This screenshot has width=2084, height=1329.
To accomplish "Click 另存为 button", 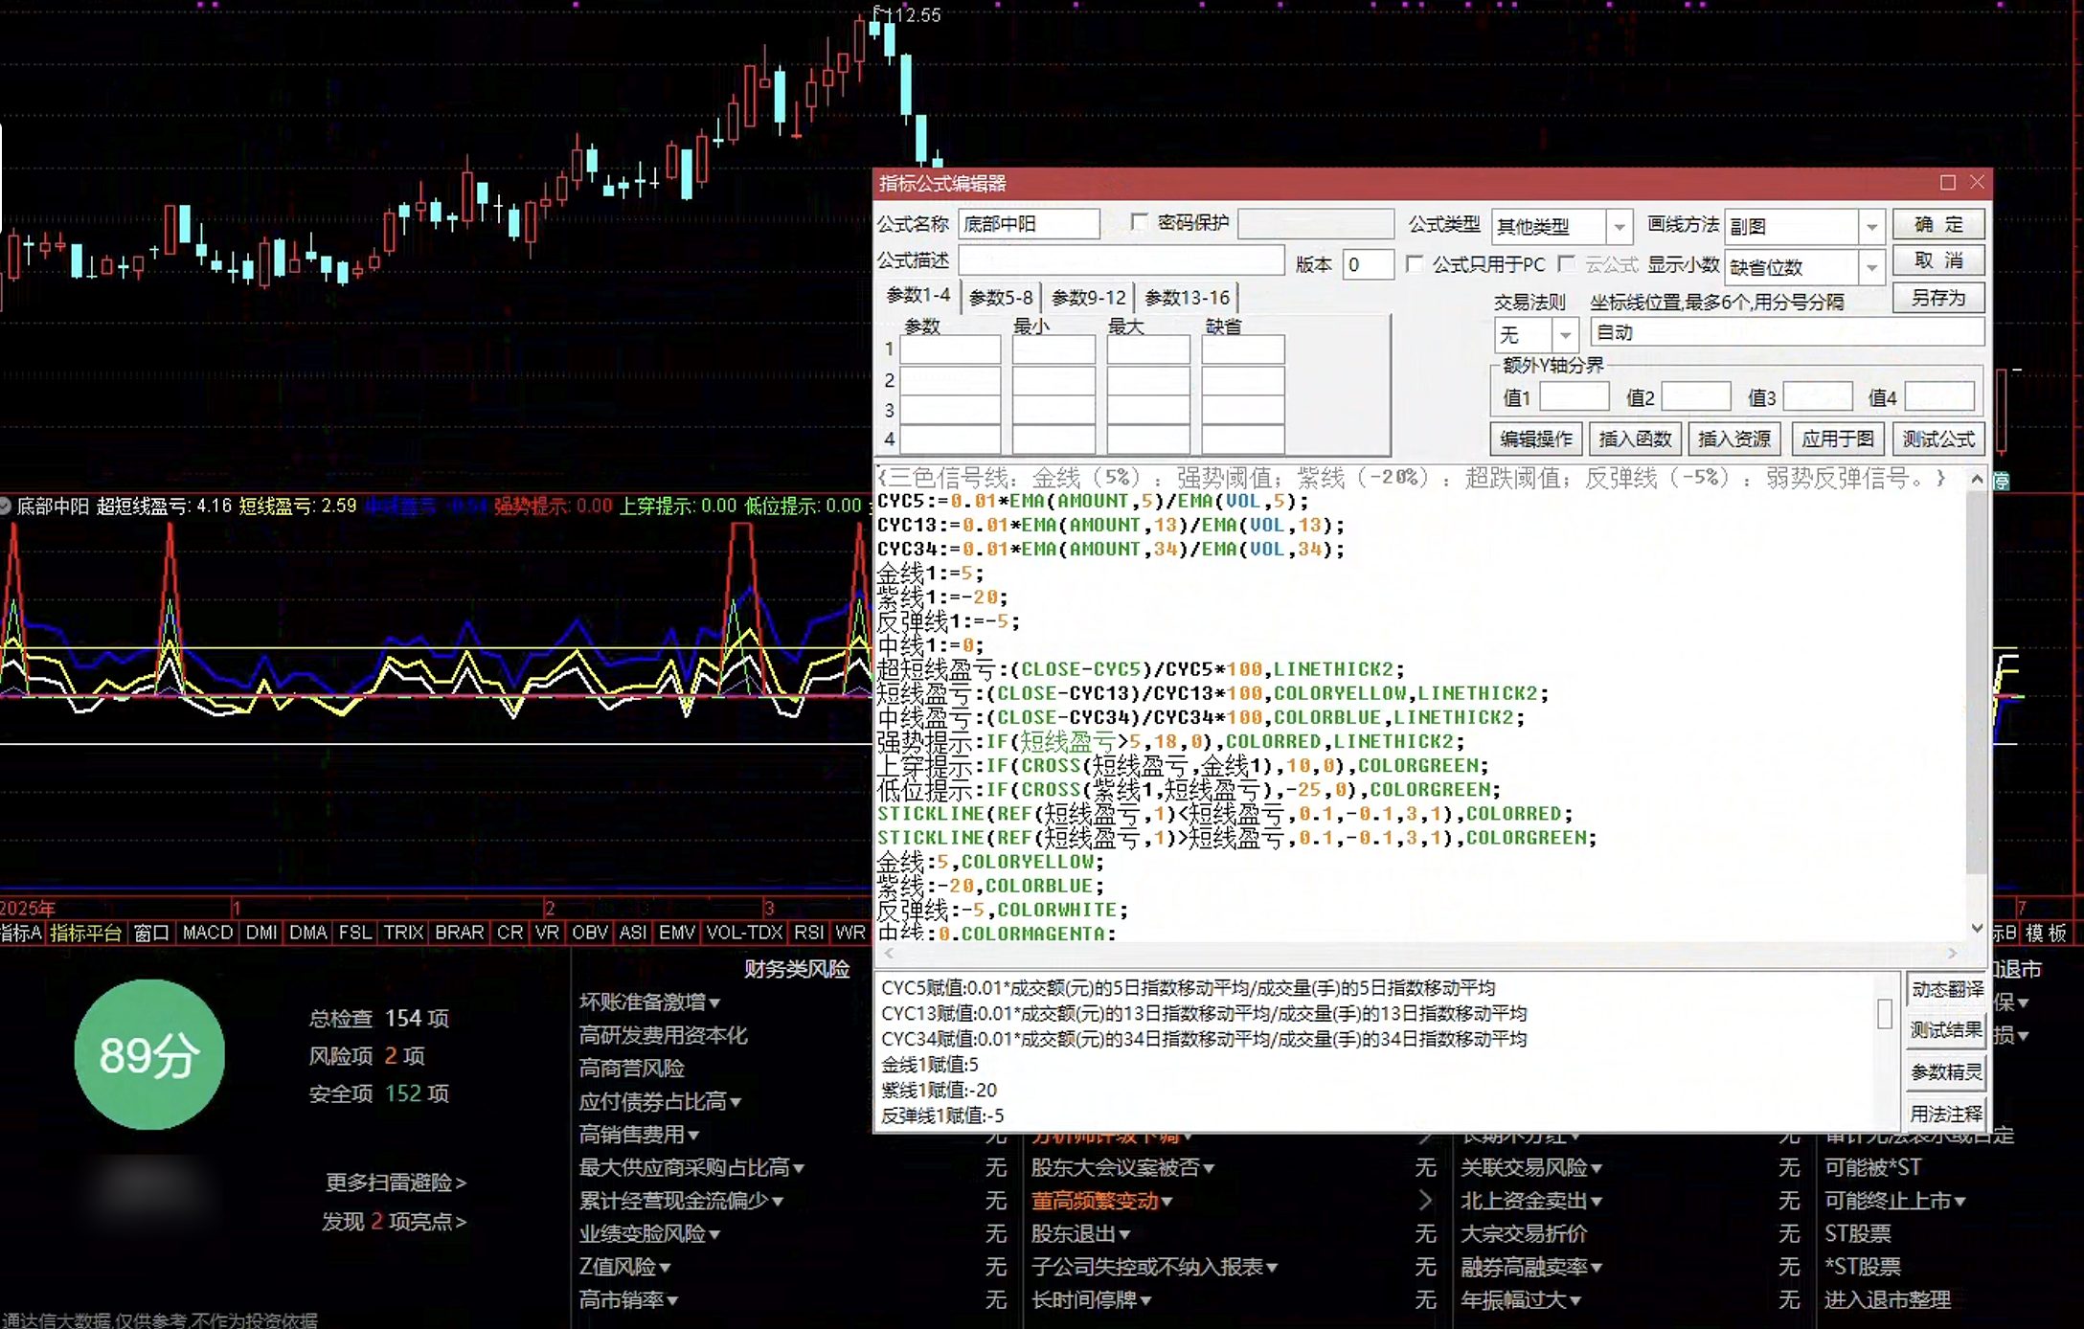I will [1938, 298].
